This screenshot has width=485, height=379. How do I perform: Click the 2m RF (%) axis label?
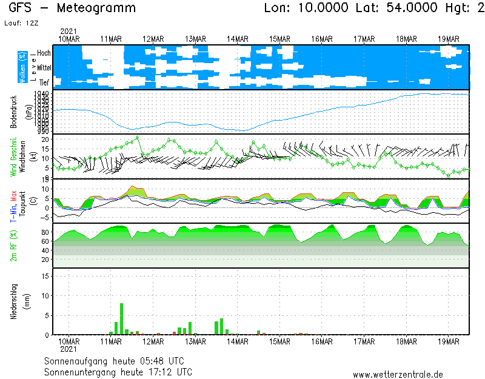pos(13,246)
